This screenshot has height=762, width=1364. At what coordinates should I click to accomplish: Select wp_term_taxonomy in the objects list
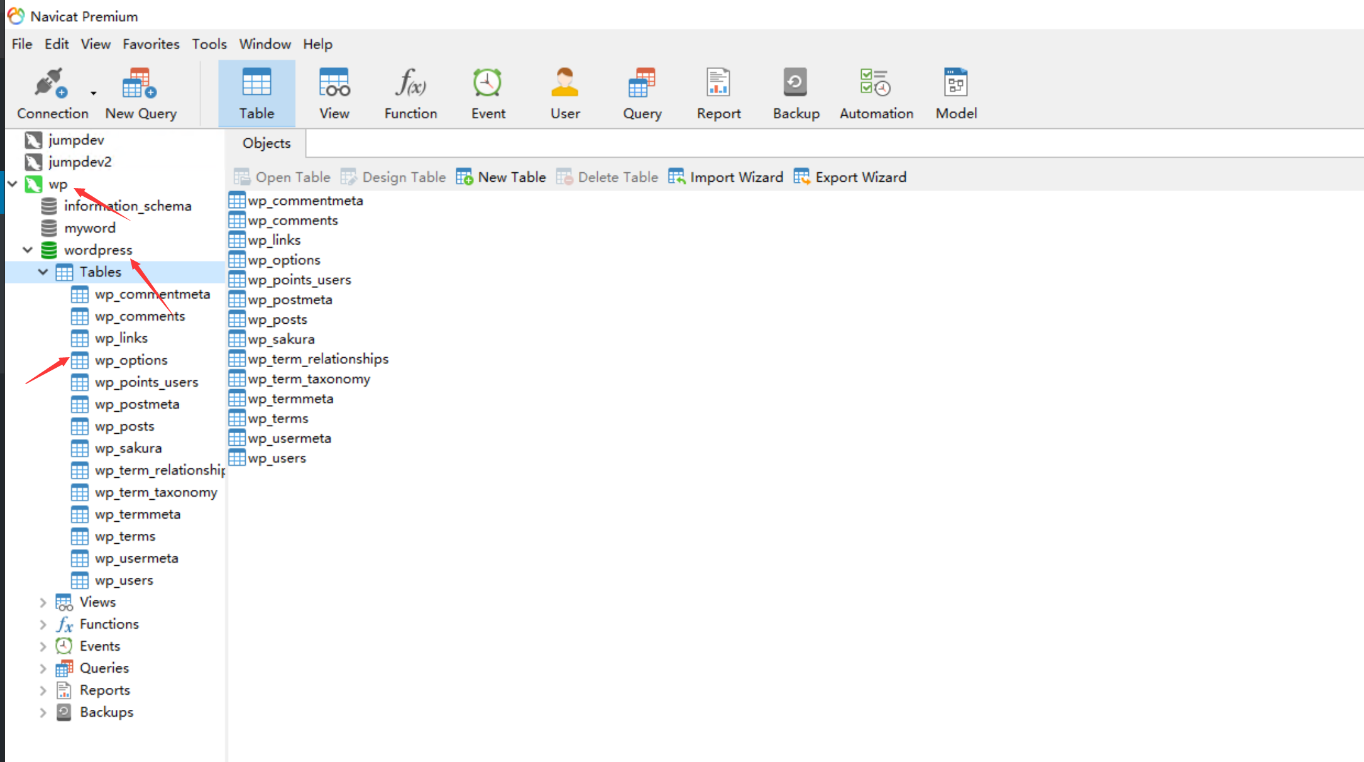pyautogui.click(x=309, y=378)
